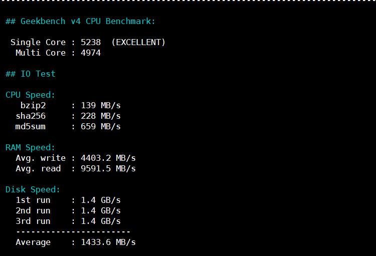Click the 2nd run disk result
376x256 pixels.
[x=101, y=210]
